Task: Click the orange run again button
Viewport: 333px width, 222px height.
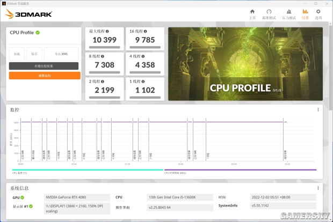Action: [45, 76]
